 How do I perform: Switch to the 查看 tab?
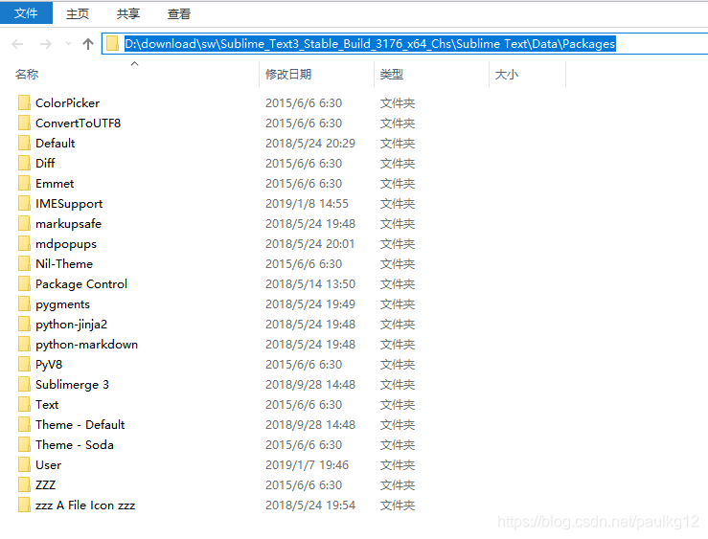179,13
